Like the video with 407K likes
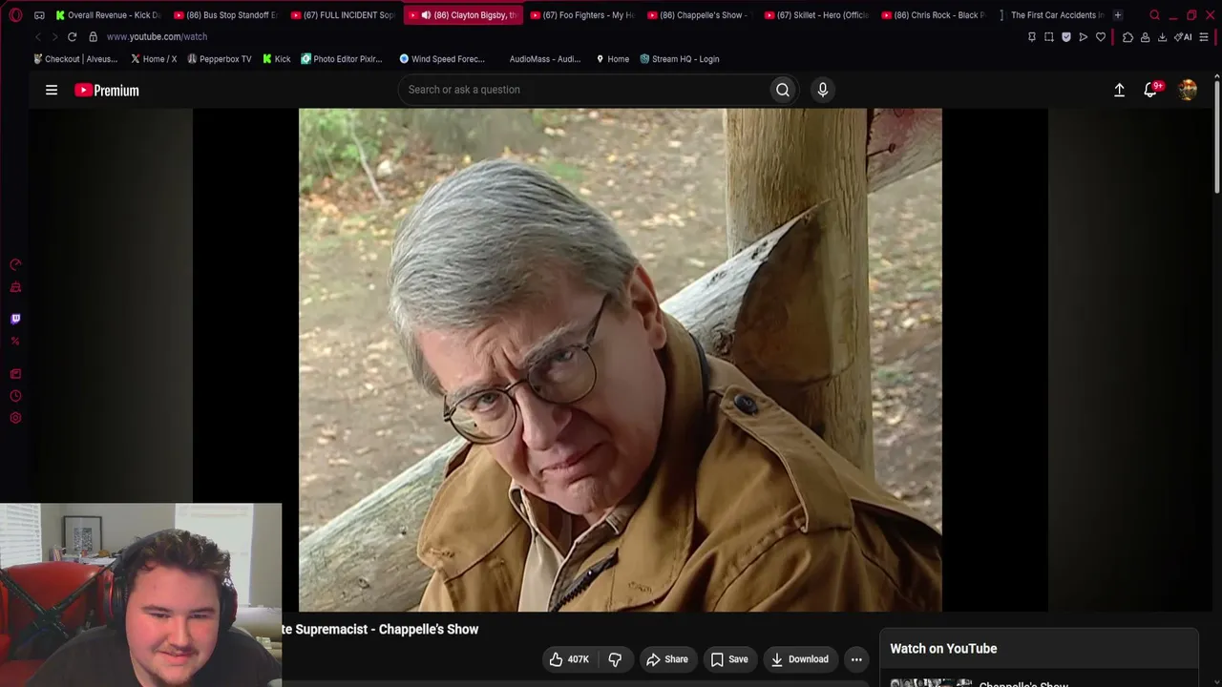Viewport: 1222px width, 687px height. [x=568, y=659]
